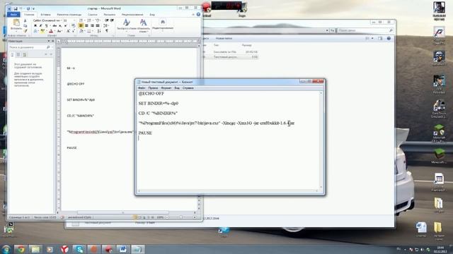
Task: Click the PAUSE line in Notepad
Action: (x=145, y=133)
